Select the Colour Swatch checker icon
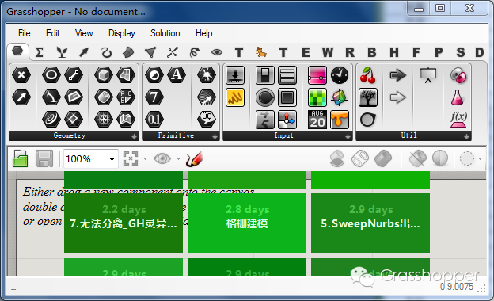This screenshot has width=494, height=301. [x=317, y=97]
